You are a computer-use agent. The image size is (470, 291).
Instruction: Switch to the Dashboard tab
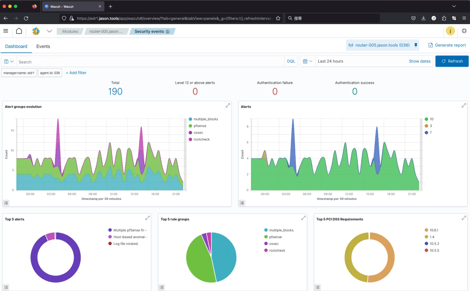pyautogui.click(x=16, y=46)
